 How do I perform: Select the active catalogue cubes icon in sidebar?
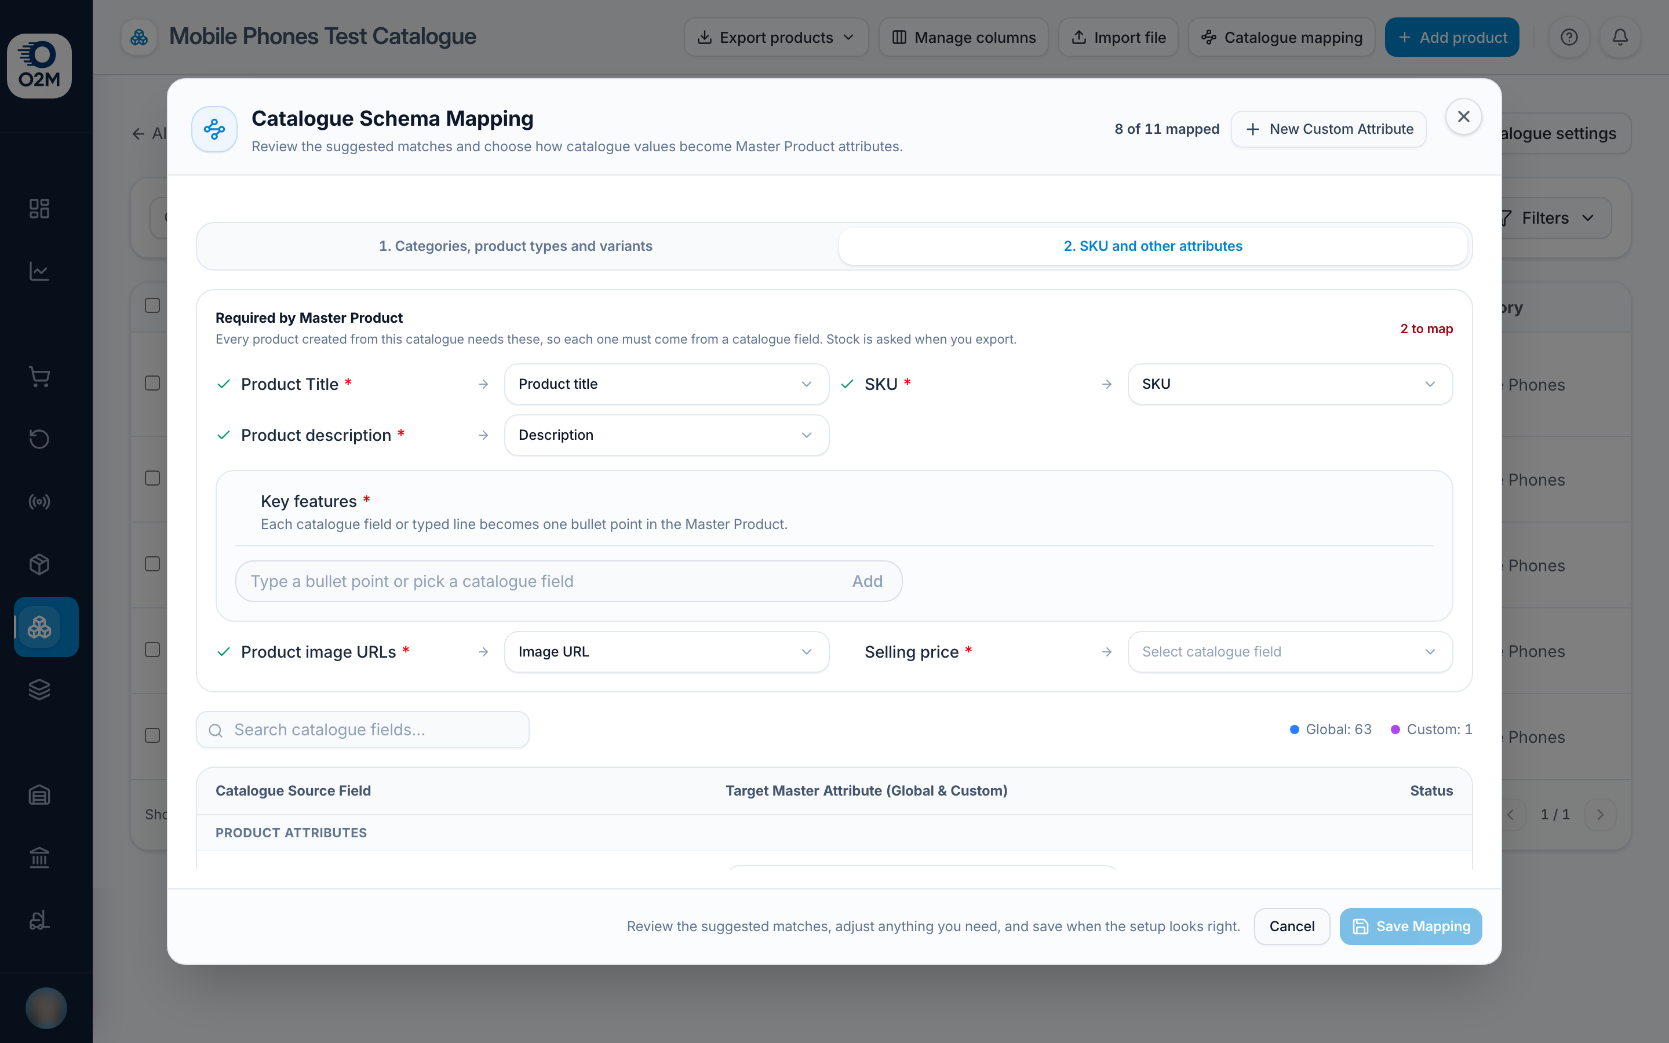pos(46,626)
